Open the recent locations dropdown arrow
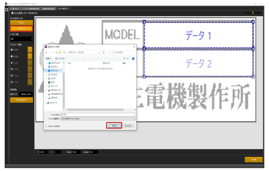The image size is (269, 171). pos(53,53)
